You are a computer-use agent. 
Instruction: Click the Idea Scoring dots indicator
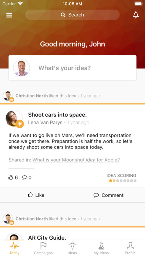123,181
